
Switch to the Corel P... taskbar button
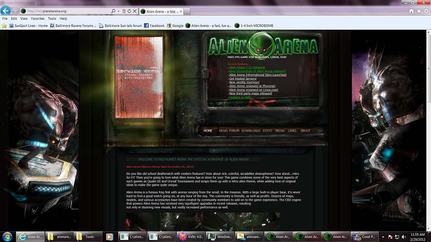point(365,237)
